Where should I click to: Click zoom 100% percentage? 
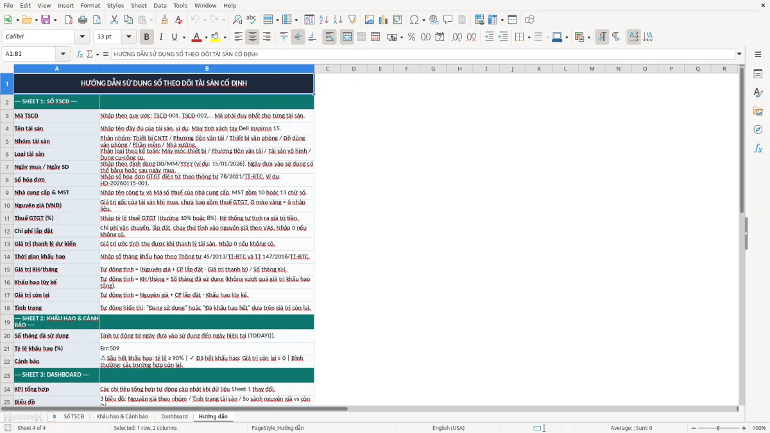point(759,428)
